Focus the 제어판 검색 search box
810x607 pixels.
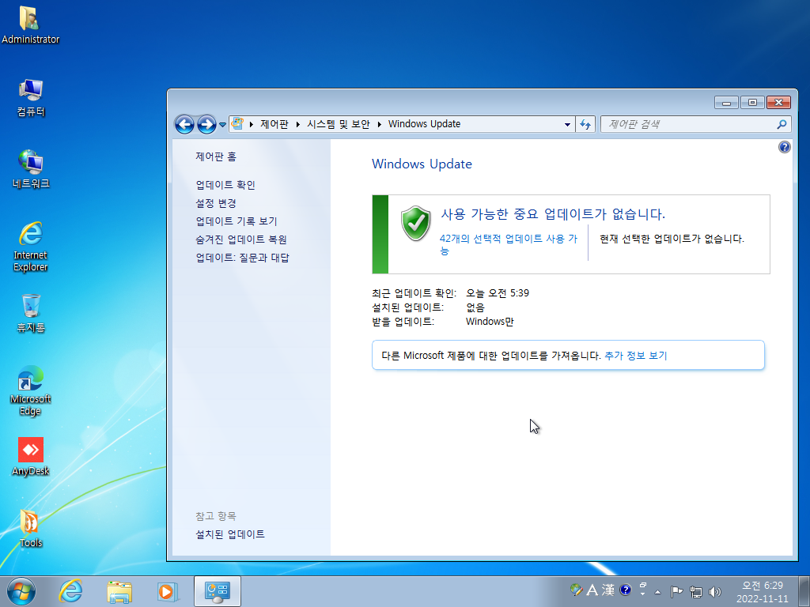click(x=689, y=124)
